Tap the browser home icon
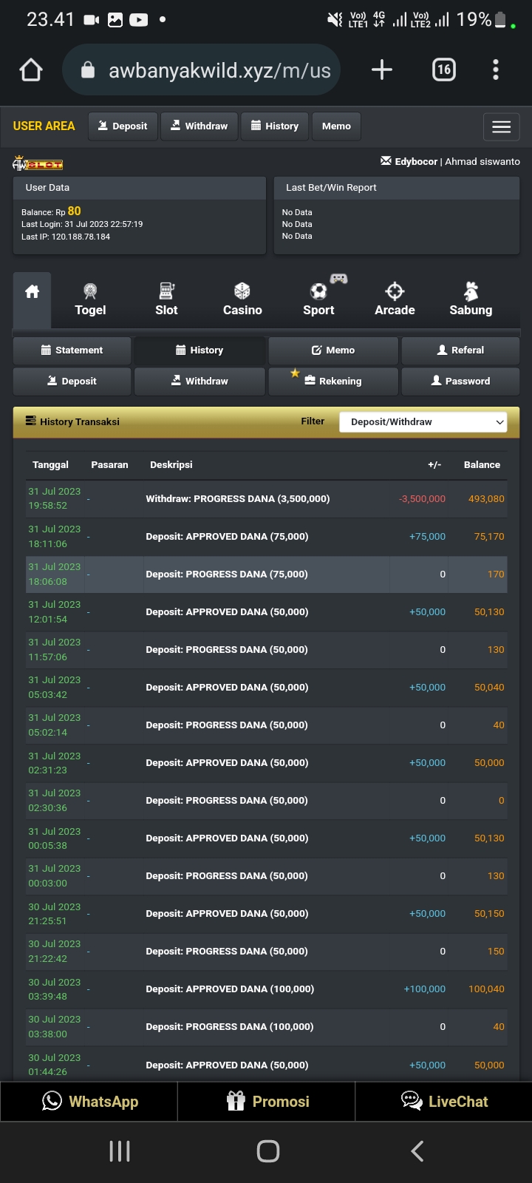The height and width of the screenshot is (1183, 532). [31, 70]
